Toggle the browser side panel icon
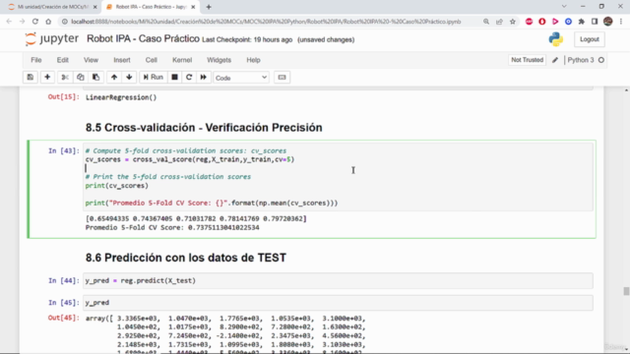Viewport: 630px width, 354px height. [x=595, y=22]
